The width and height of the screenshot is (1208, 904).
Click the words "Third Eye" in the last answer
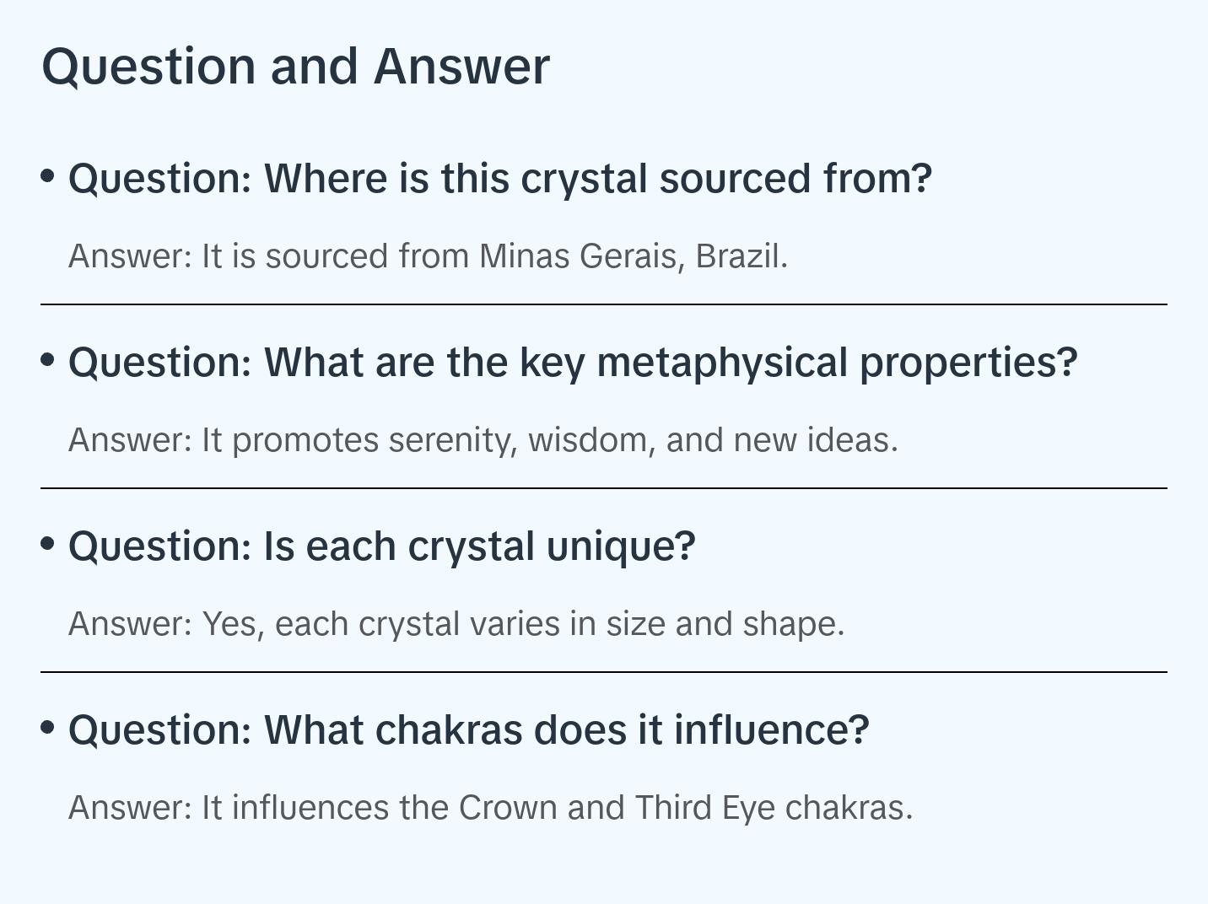[704, 808]
